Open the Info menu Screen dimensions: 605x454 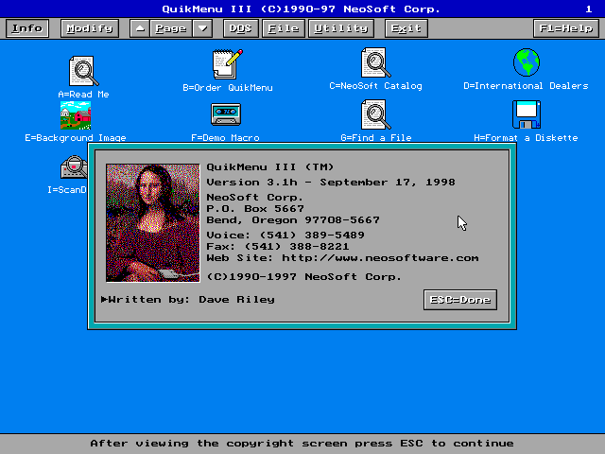[27, 28]
